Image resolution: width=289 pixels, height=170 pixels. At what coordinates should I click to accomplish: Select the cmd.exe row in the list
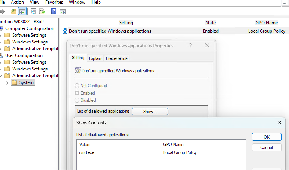coord(87,152)
